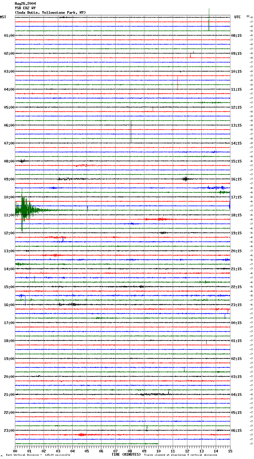Select the 22:00 MST row label
Viewport: 254px width, 459px height.
(x=9, y=413)
